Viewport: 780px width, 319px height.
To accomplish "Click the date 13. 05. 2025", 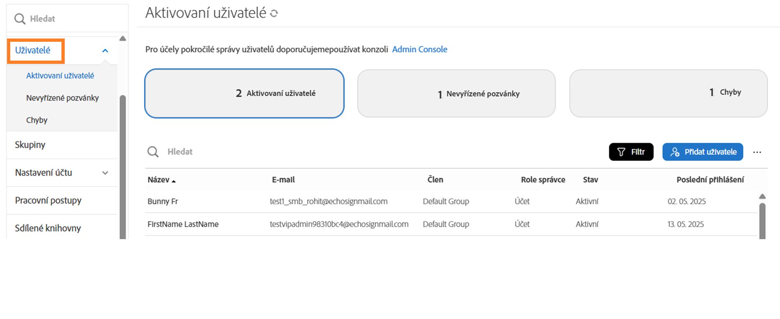I will point(685,224).
